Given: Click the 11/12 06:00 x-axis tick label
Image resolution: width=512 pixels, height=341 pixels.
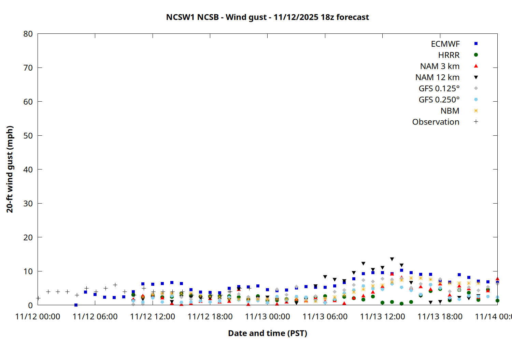Looking at the screenshot, I should point(95,317).
